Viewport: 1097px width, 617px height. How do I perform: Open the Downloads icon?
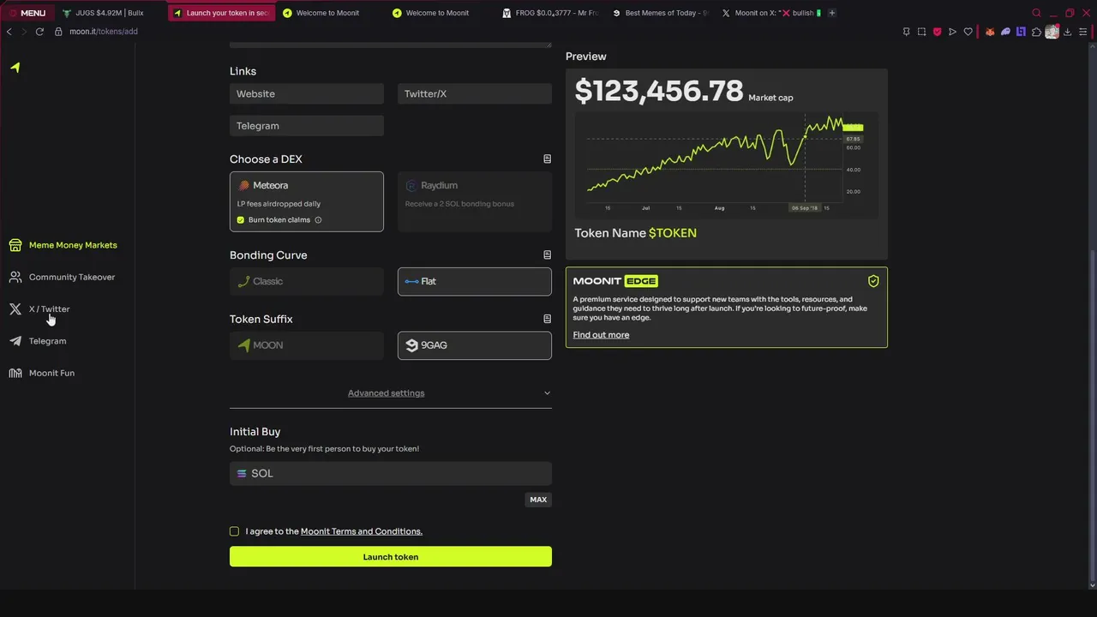(1067, 32)
